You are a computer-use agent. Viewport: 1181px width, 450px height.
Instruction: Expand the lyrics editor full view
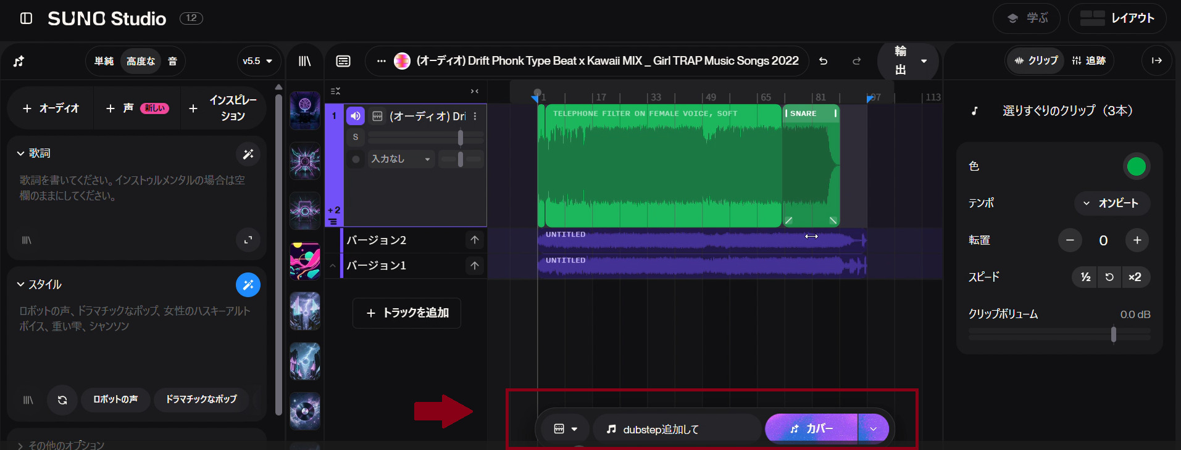(248, 240)
